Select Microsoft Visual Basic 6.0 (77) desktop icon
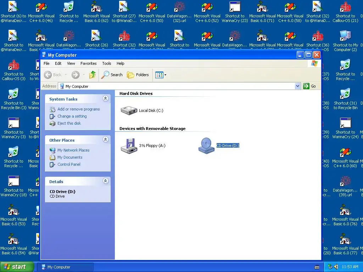 point(345,244)
